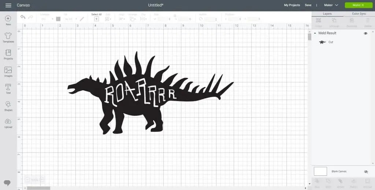Open the Shapes tool

8,106
